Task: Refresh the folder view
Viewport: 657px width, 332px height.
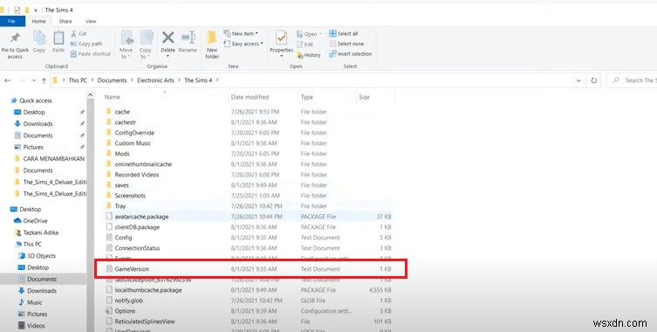Action: pyautogui.click(x=593, y=80)
